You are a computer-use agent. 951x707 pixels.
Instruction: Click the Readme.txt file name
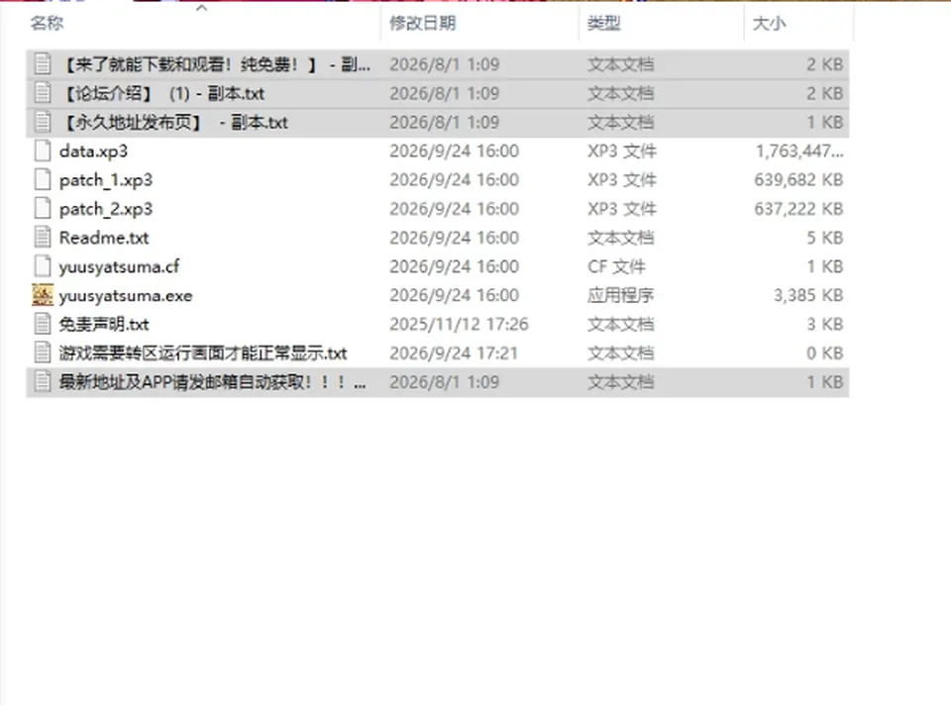(x=104, y=238)
